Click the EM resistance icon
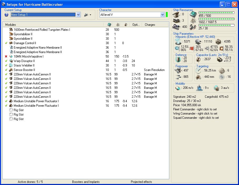 tap(177, 48)
